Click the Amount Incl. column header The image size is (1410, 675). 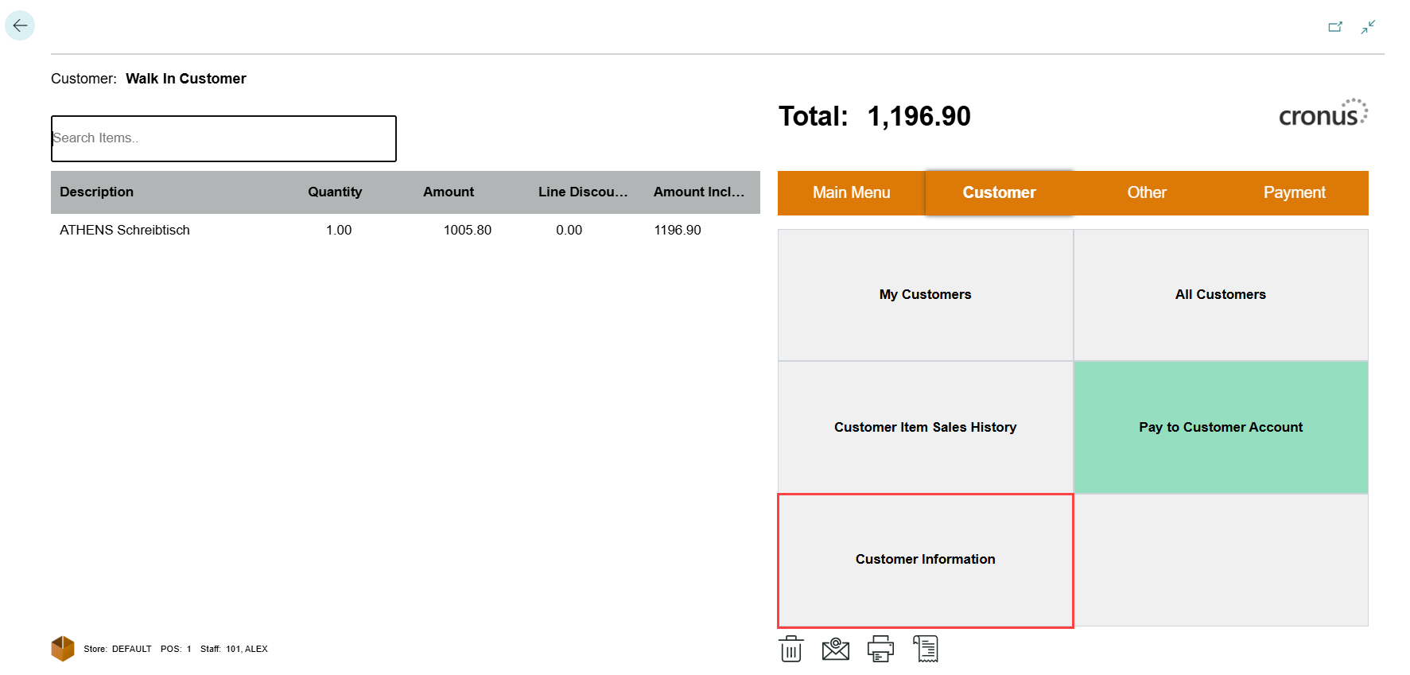[x=699, y=192]
